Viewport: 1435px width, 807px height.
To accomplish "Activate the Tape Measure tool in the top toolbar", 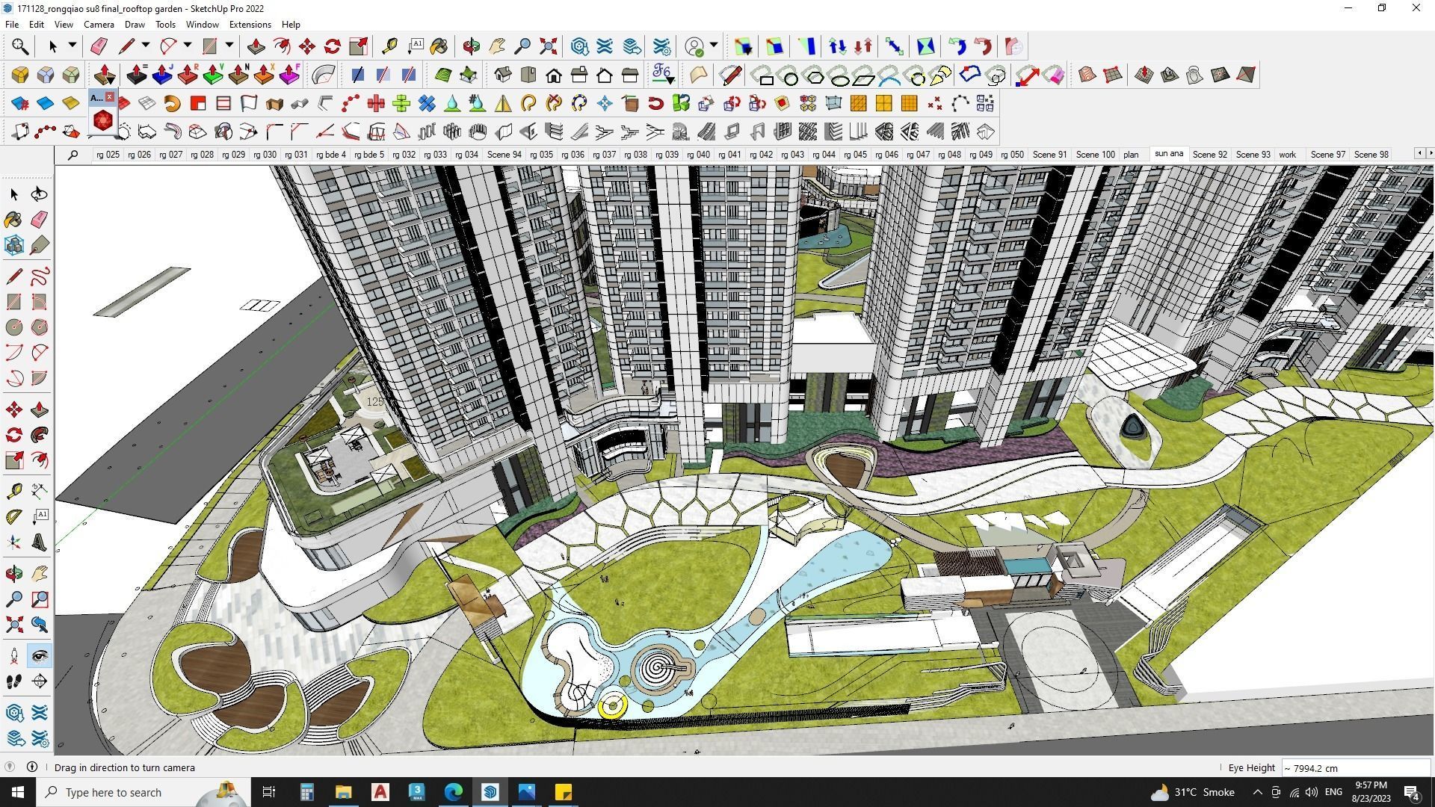I will 389,46.
